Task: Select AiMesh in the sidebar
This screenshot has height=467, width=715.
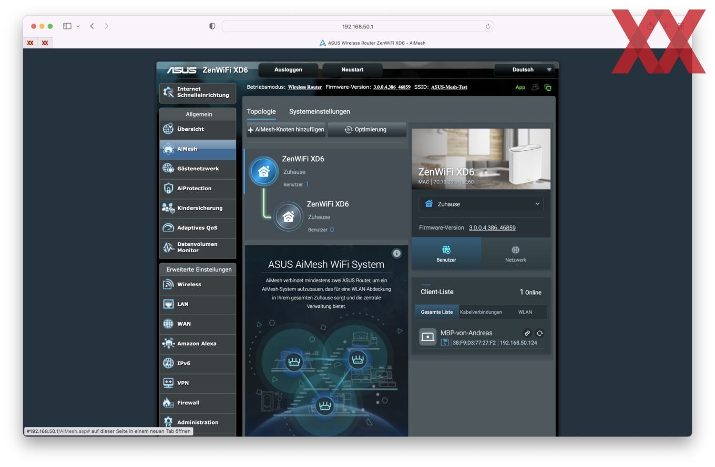Action: [198, 149]
